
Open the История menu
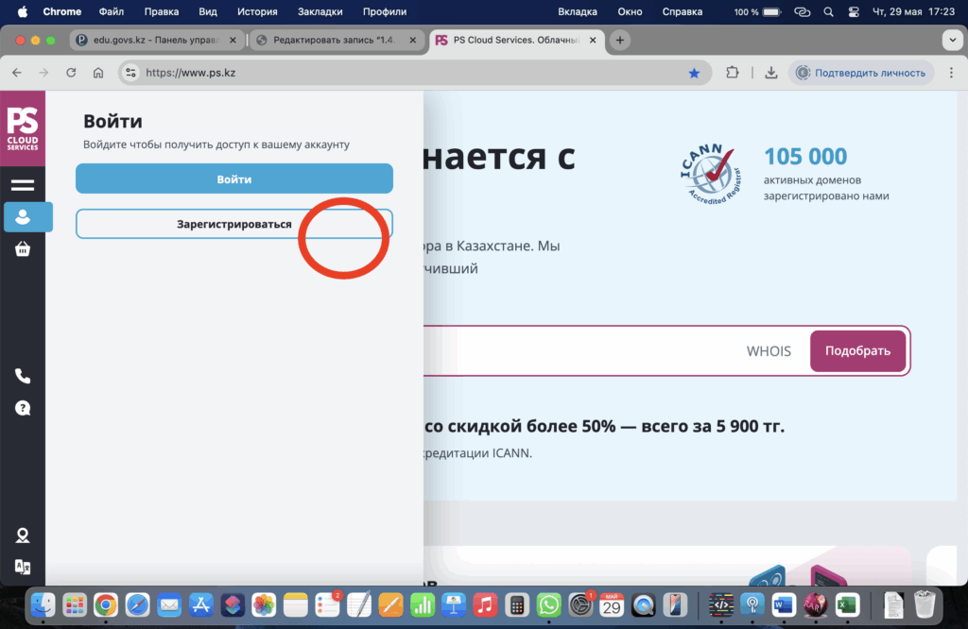coord(257,11)
